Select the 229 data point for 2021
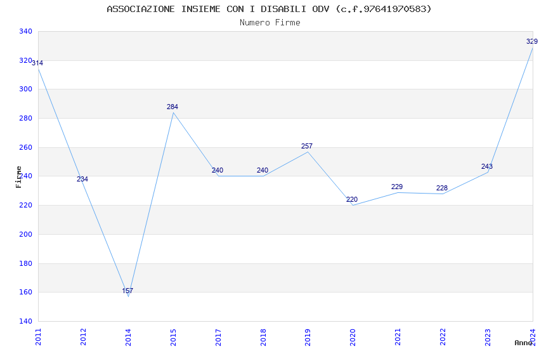The width and height of the screenshot is (539, 349). click(x=397, y=187)
